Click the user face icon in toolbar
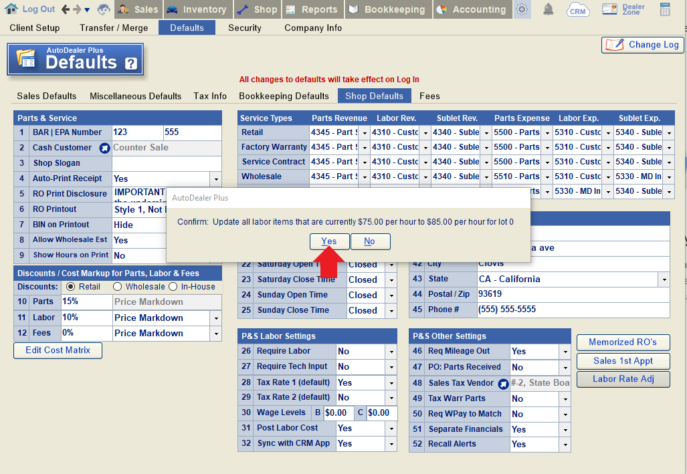 (x=104, y=9)
